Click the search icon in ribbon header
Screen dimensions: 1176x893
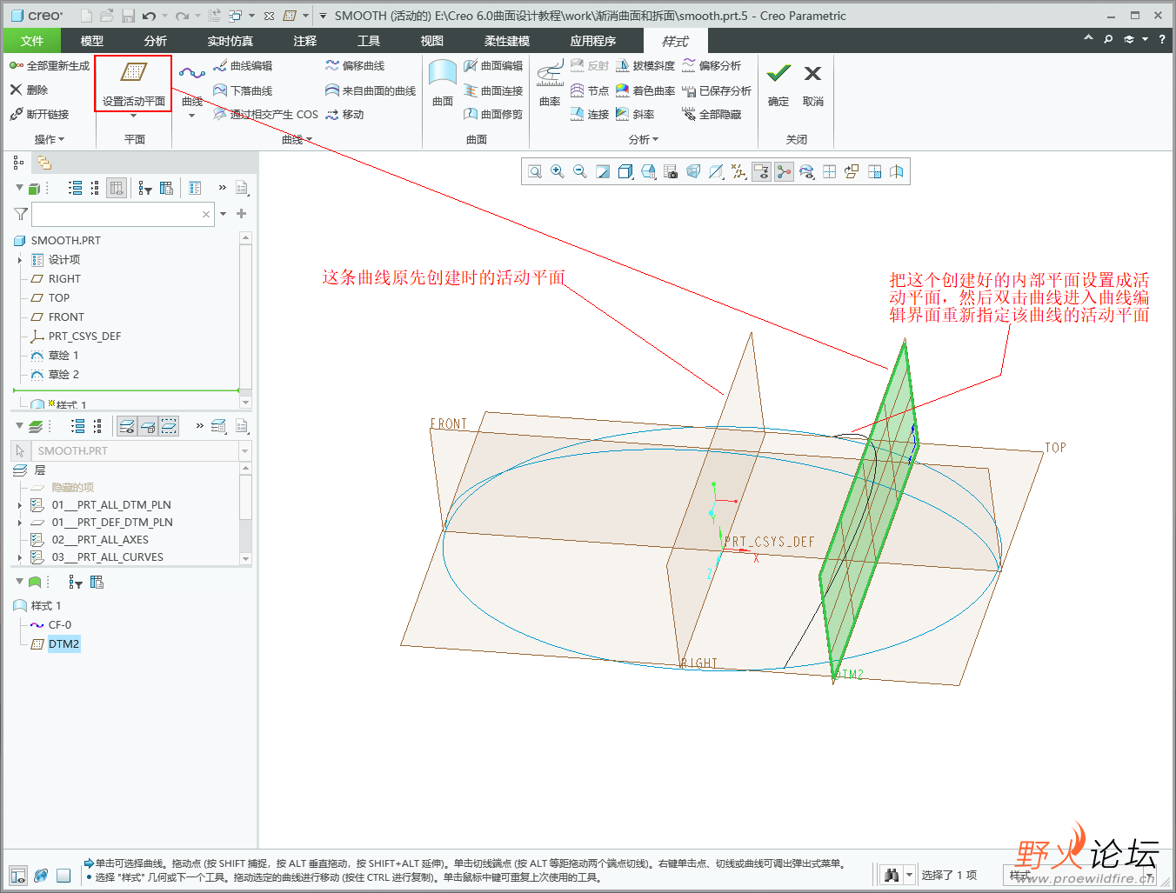[1108, 39]
